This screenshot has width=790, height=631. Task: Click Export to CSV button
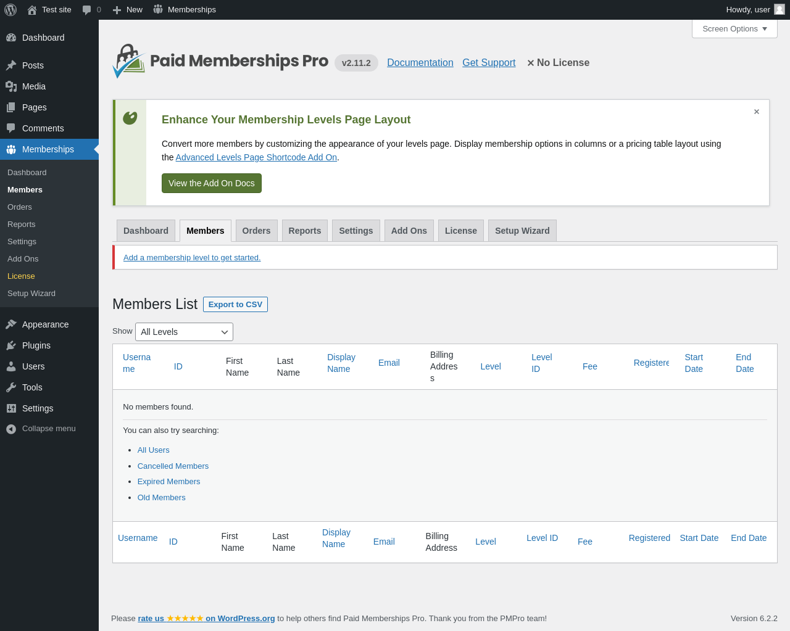point(235,305)
